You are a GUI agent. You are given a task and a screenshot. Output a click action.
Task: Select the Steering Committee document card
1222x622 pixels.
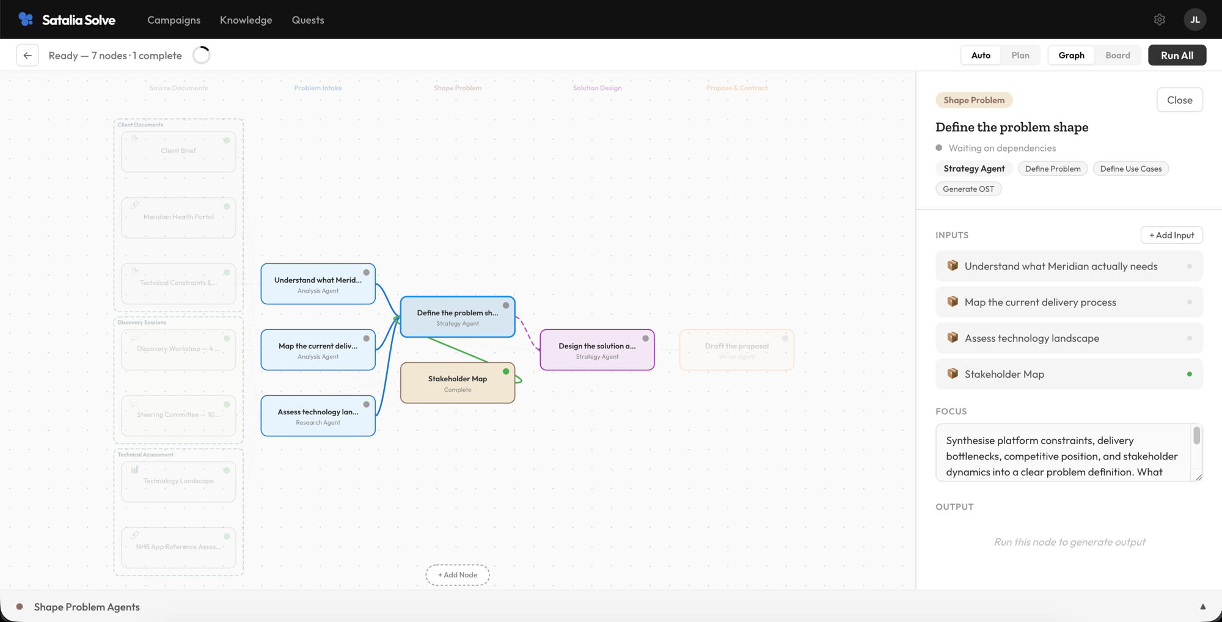click(178, 415)
